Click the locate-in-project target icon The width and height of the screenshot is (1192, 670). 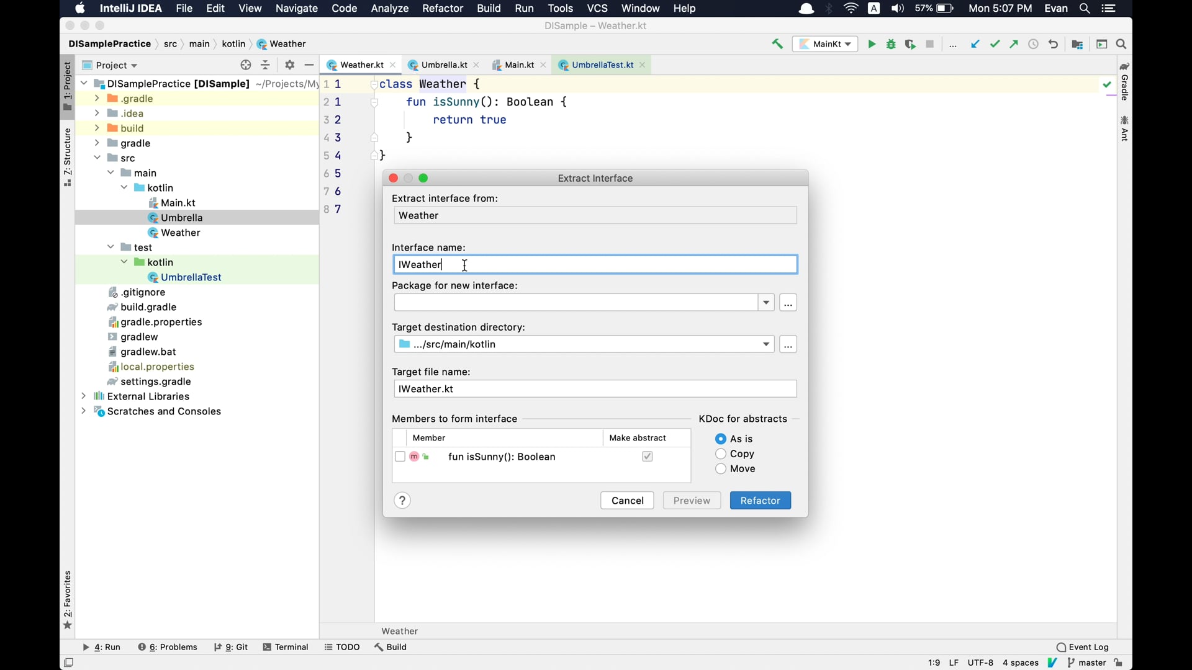tap(246, 65)
